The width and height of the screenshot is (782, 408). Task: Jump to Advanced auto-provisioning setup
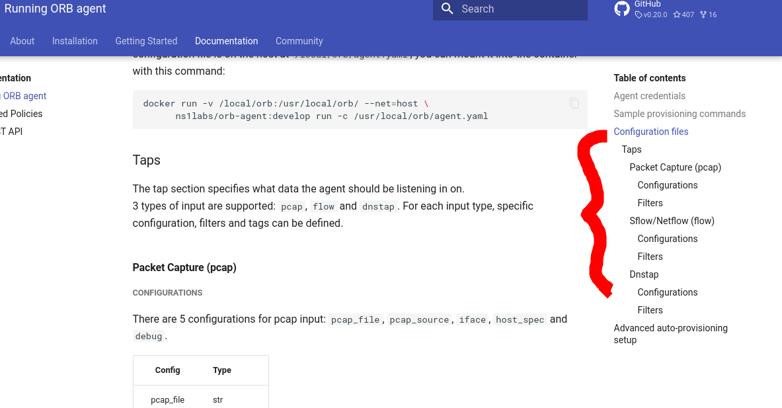pos(670,334)
